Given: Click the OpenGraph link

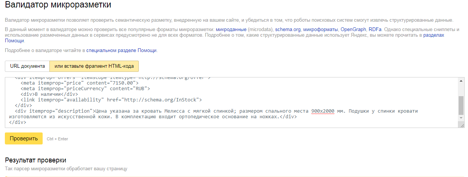Looking at the screenshot, I should coord(353,29).
